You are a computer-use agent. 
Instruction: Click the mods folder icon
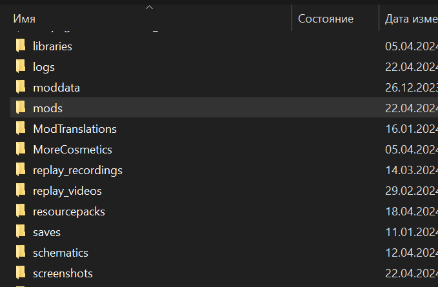click(21, 108)
